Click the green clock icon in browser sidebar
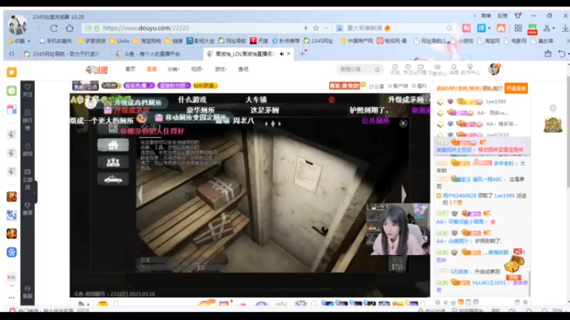 pos(11,91)
